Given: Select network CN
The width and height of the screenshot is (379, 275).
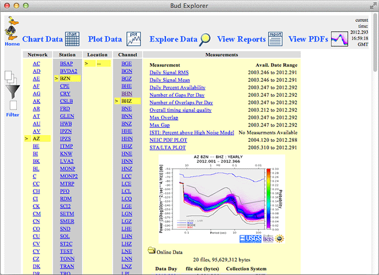Looking at the screenshot, I should (x=36, y=221).
